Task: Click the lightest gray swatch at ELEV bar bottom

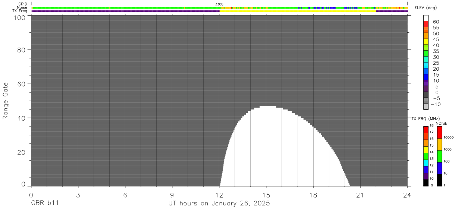Action: click(x=426, y=106)
